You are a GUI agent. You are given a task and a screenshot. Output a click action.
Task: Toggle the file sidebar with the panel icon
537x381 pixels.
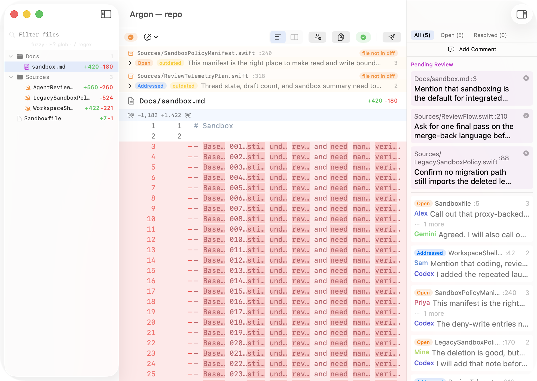point(106,14)
